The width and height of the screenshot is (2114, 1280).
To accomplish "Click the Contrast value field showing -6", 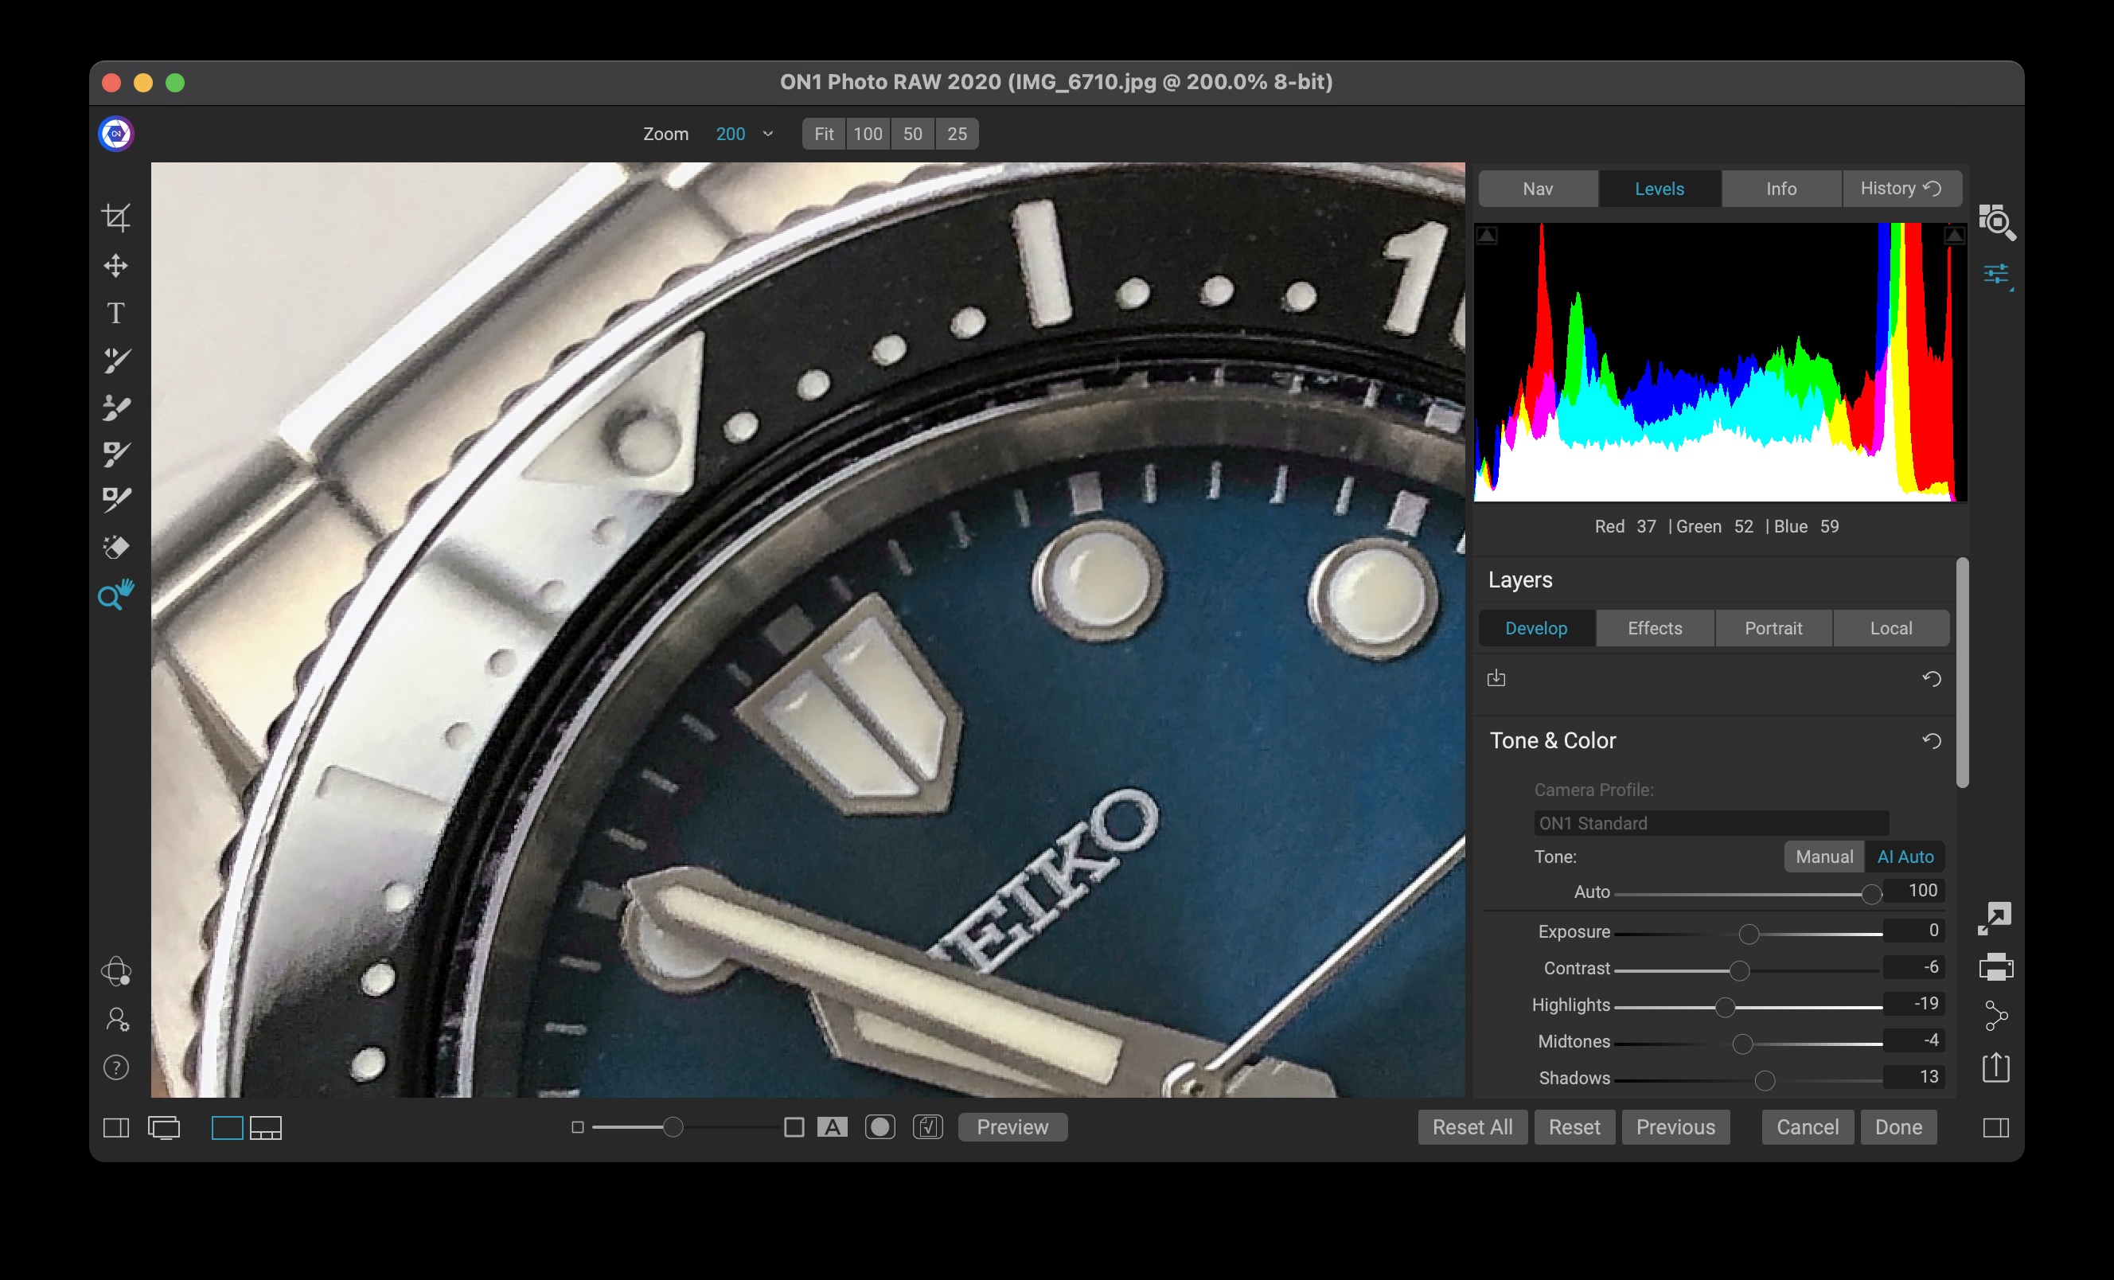I will tap(1913, 967).
